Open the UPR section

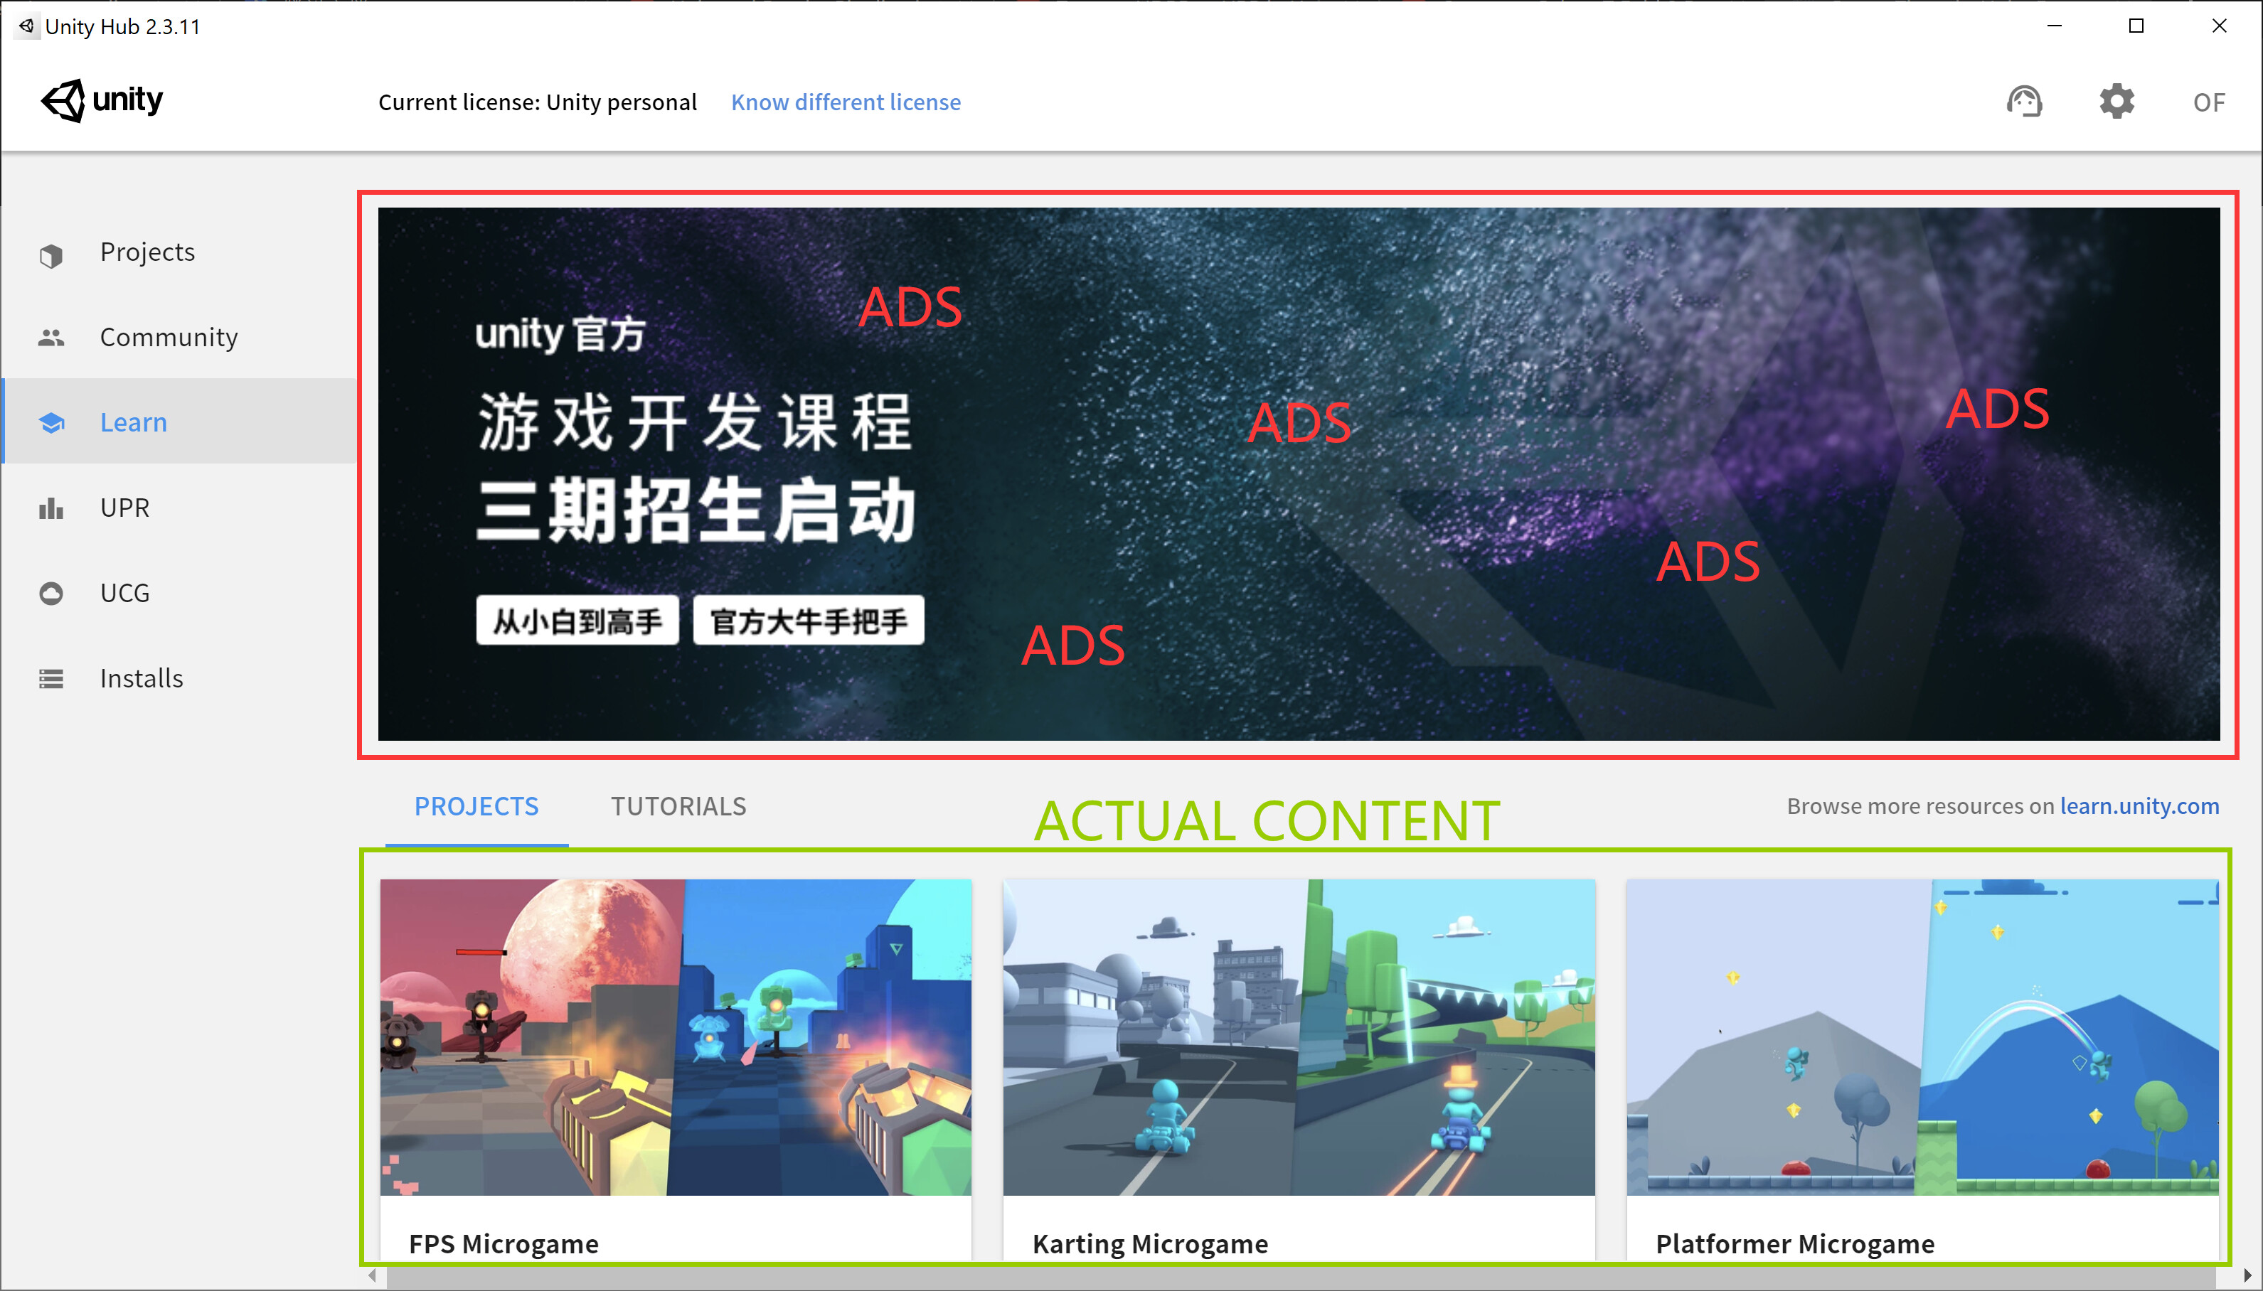pos(124,507)
